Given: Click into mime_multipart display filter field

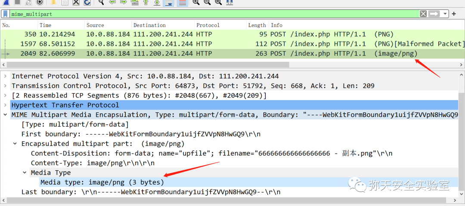Looking at the screenshot, I should (x=214, y=14).
